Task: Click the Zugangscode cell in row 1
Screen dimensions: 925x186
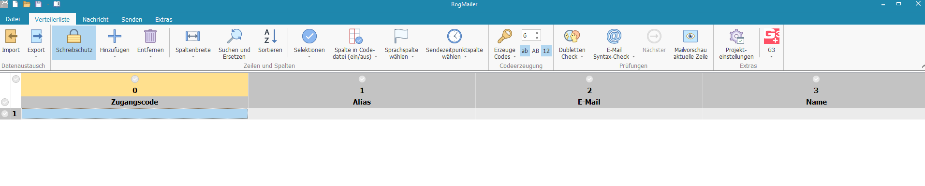Action: (x=134, y=114)
